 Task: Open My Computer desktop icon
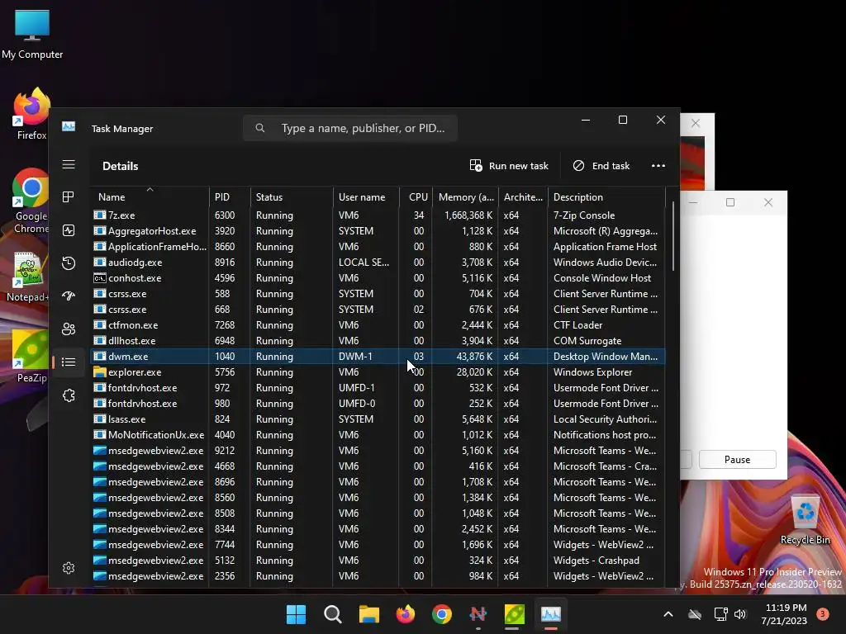click(x=32, y=35)
